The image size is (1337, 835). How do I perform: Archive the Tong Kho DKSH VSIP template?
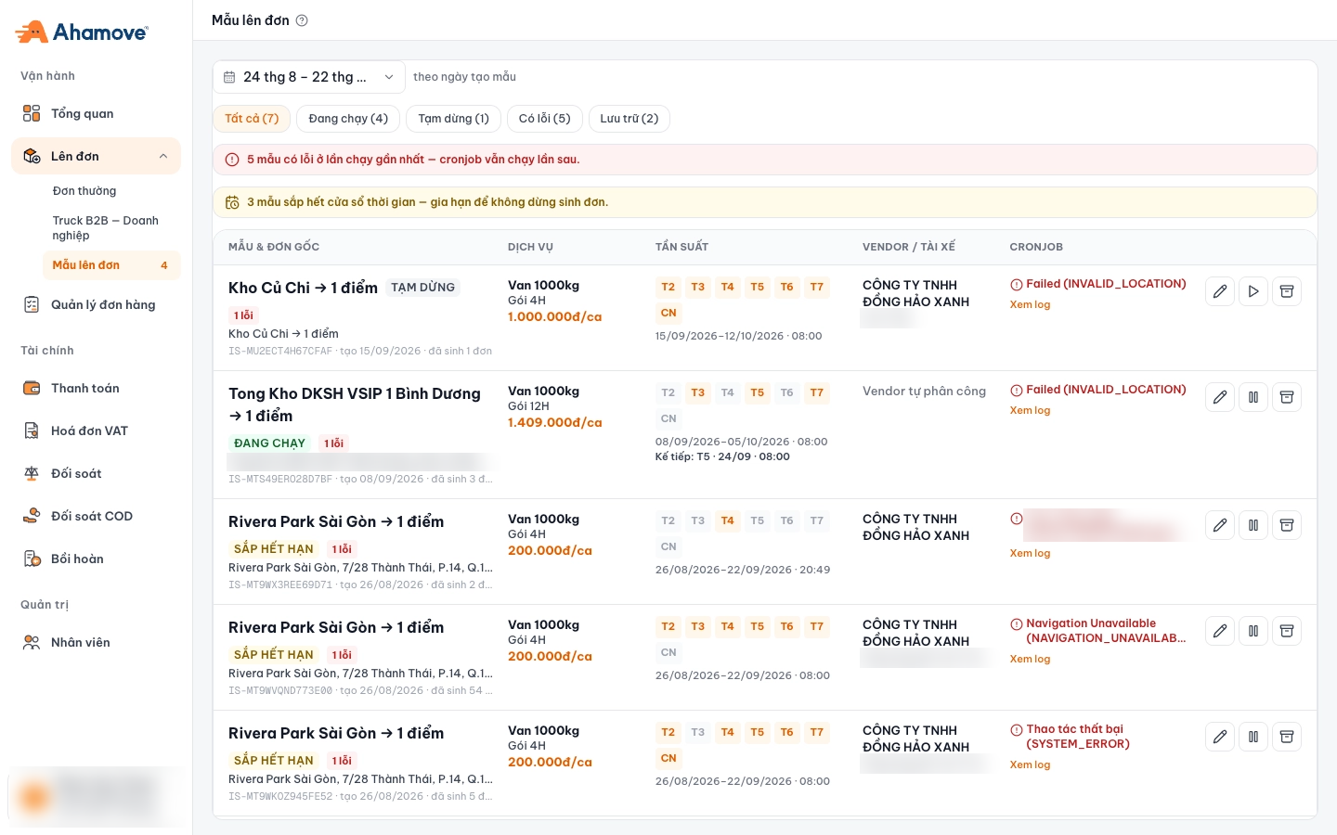(x=1287, y=397)
